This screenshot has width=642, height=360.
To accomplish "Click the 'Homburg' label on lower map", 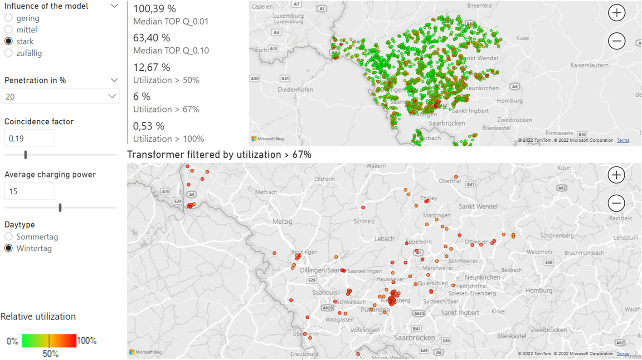I will coord(539,291).
